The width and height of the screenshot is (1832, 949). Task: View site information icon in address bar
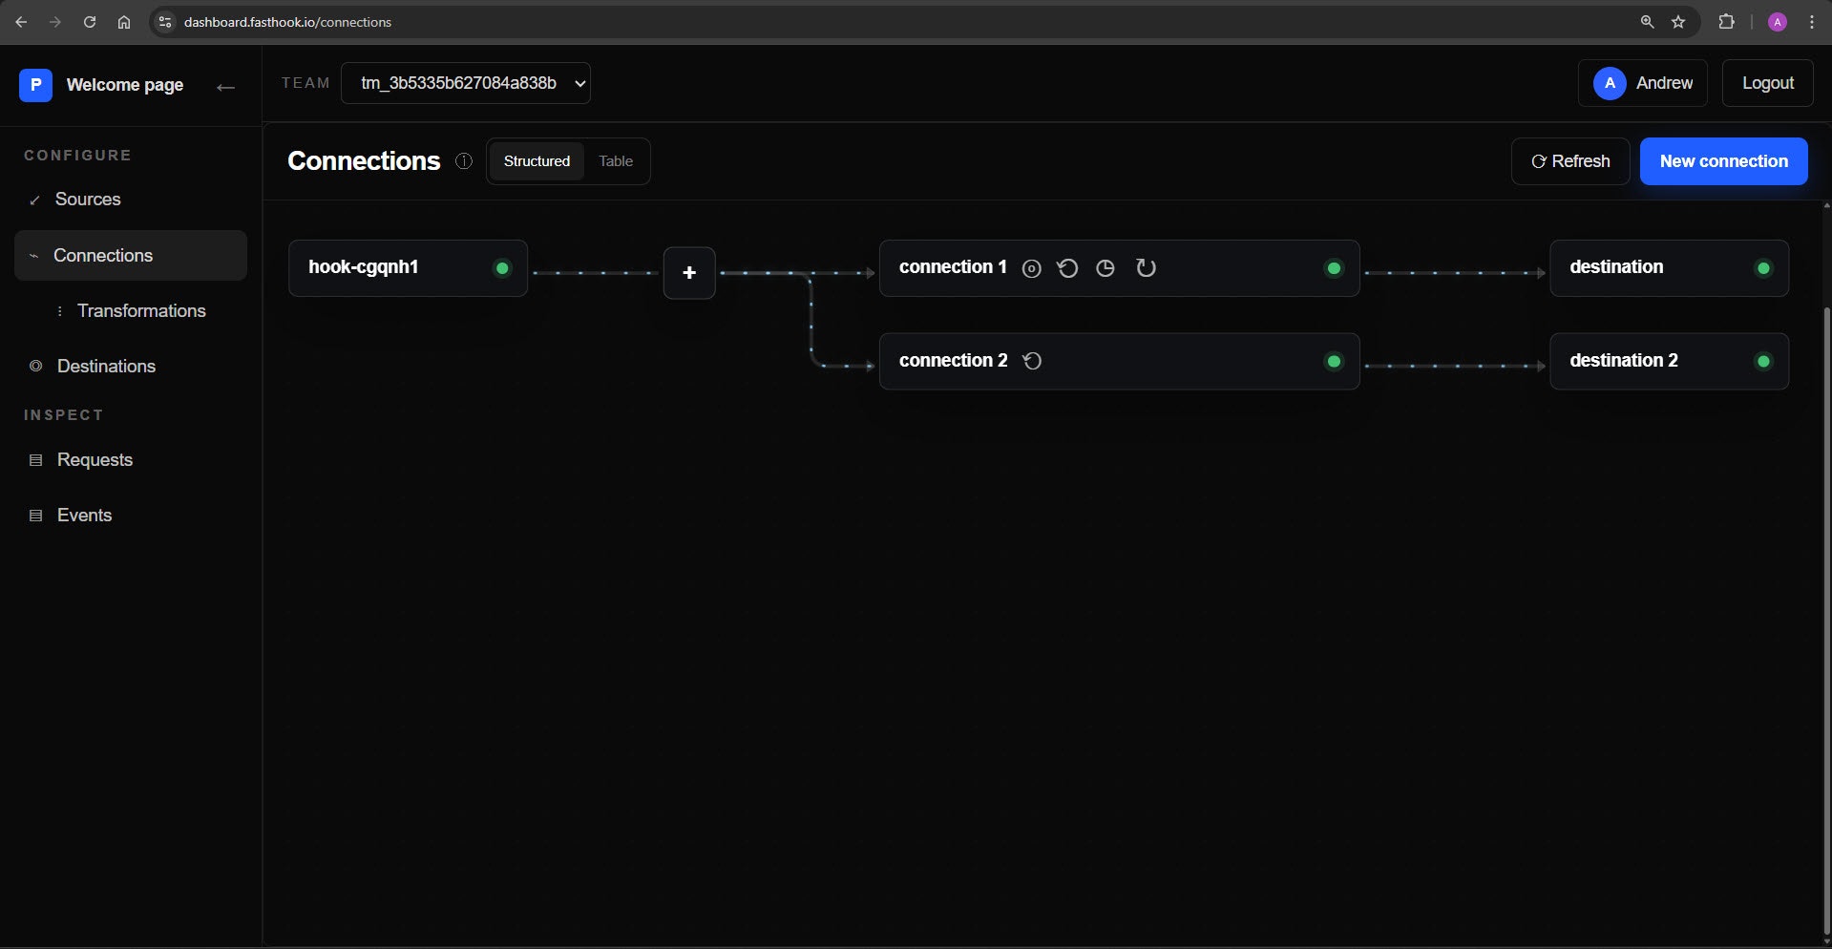pyautogui.click(x=165, y=22)
